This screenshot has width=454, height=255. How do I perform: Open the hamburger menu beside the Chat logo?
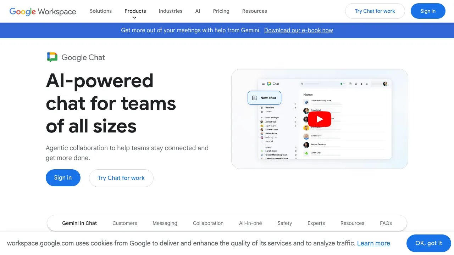click(263, 84)
